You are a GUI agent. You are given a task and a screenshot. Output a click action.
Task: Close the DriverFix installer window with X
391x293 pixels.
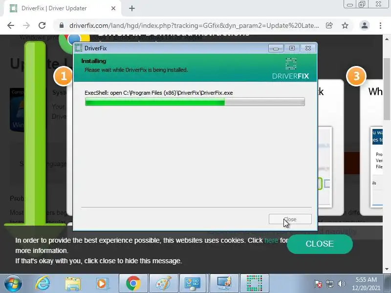click(x=308, y=48)
